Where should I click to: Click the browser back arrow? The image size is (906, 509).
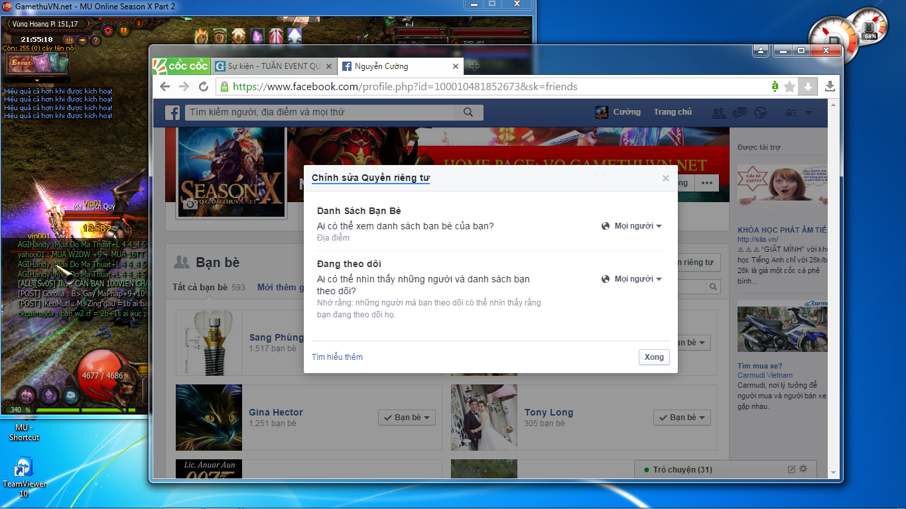click(165, 87)
